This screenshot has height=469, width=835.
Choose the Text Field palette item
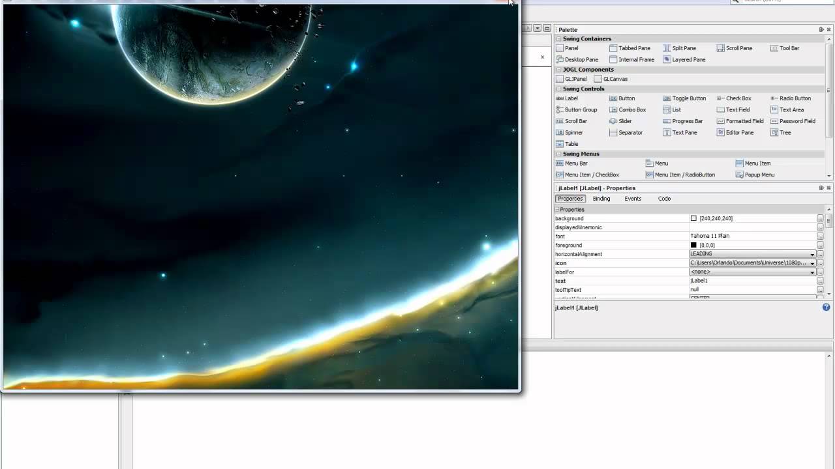(733, 109)
